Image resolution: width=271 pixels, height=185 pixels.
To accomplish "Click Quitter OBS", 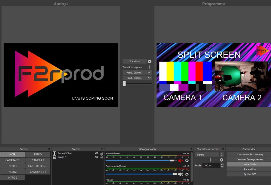I will pyautogui.click(x=250, y=174).
